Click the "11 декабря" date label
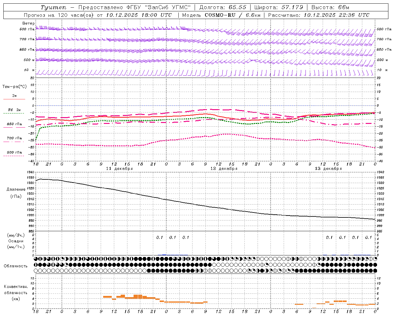 coord(119,169)
